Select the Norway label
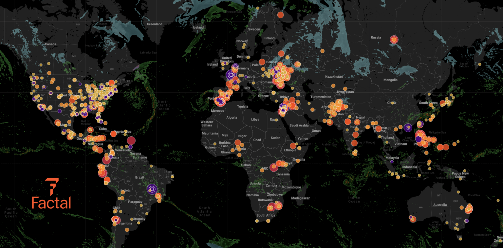Image resolution: width=503 pixels, height=248 pixels. click(x=242, y=41)
